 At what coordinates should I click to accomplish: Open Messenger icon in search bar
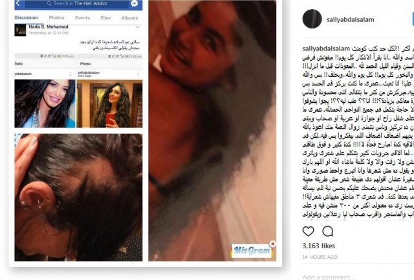(x=135, y=3)
